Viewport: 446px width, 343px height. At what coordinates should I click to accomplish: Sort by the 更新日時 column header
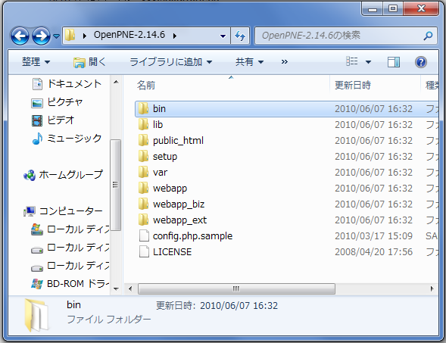(x=353, y=85)
